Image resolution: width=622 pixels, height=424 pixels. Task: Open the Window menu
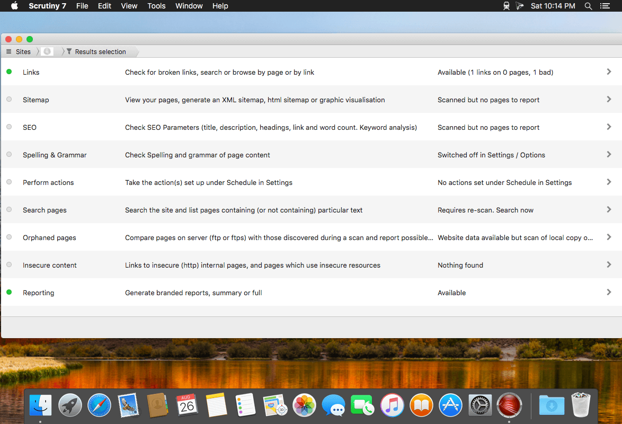(189, 6)
